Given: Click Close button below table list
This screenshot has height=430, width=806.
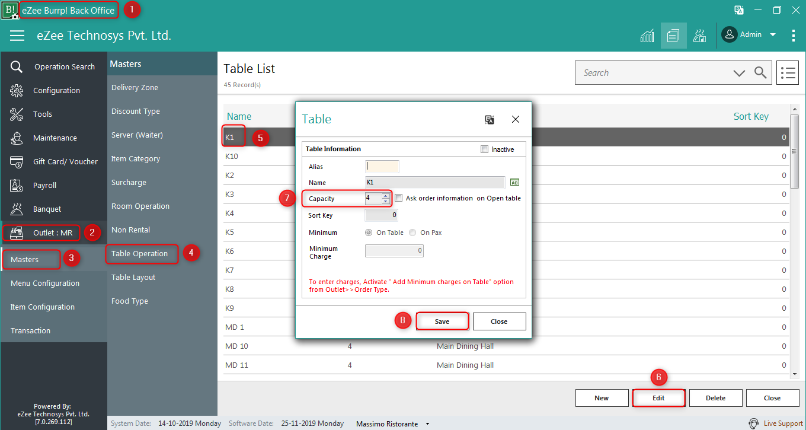Looking at the screenshot, I should tap(772, 398).
